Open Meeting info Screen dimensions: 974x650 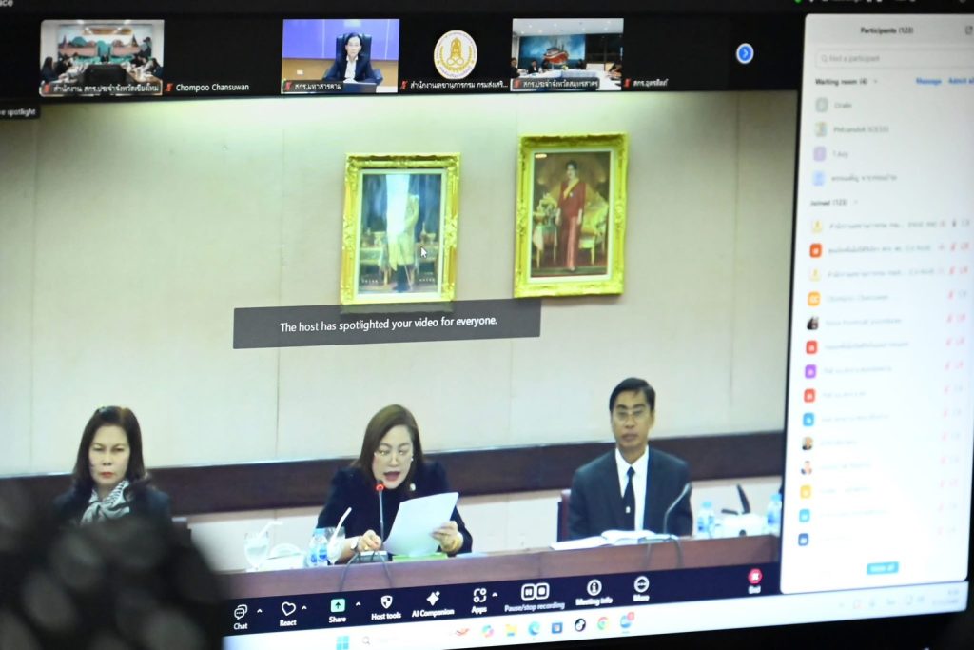click(594, 588)
